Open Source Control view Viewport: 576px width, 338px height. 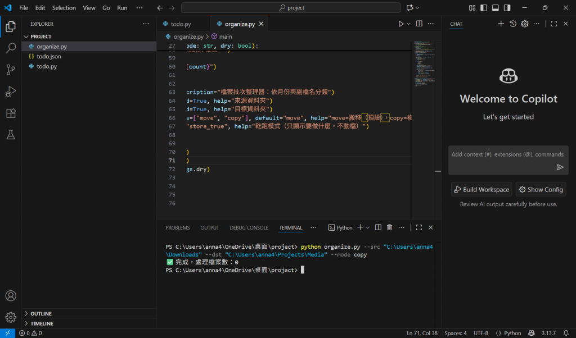tap(11, 70)
